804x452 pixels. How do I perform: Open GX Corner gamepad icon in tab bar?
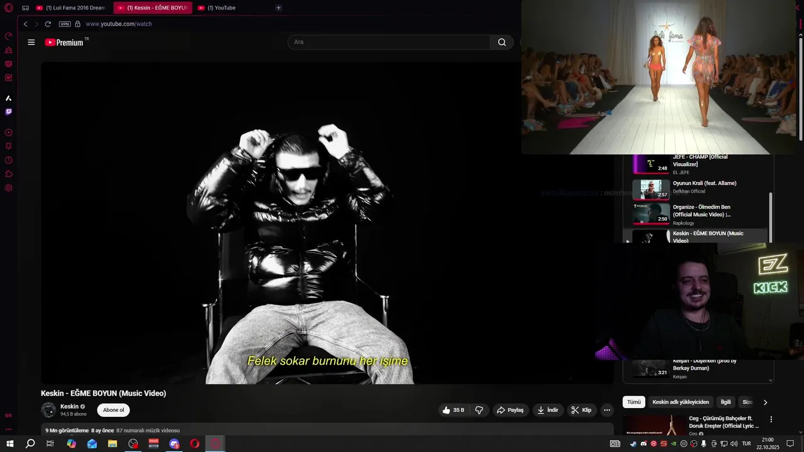click(x=25, y=8)
